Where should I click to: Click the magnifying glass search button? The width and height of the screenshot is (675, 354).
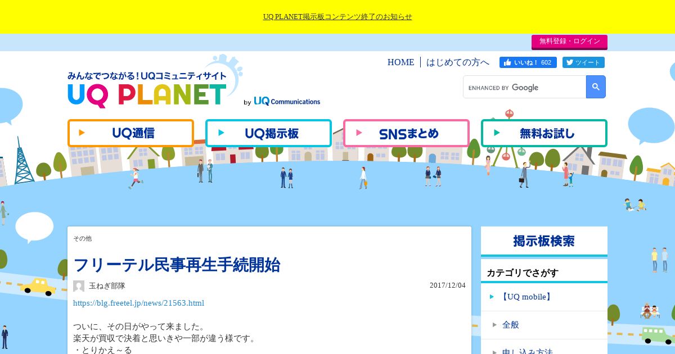click(x=596, y=87)
